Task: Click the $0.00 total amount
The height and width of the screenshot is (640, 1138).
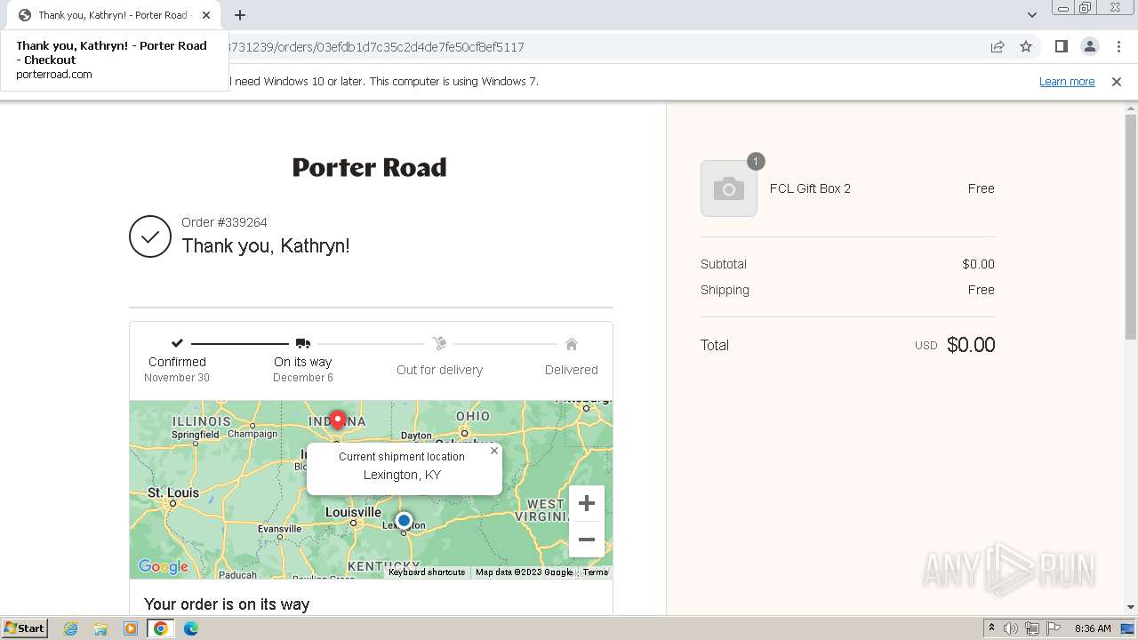Action: tap(971, 345)
